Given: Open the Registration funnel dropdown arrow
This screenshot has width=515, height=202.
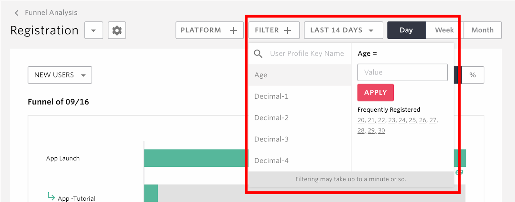Looking at the screenshot, I should tap(94, 30).
